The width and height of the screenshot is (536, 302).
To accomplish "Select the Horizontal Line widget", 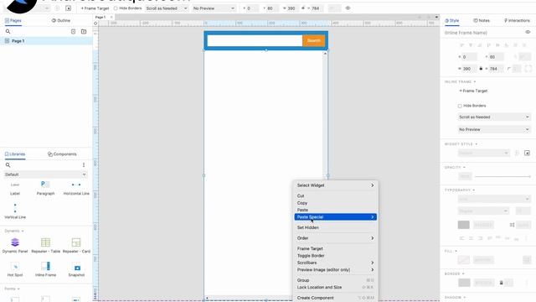I will (x=76, y=188).
